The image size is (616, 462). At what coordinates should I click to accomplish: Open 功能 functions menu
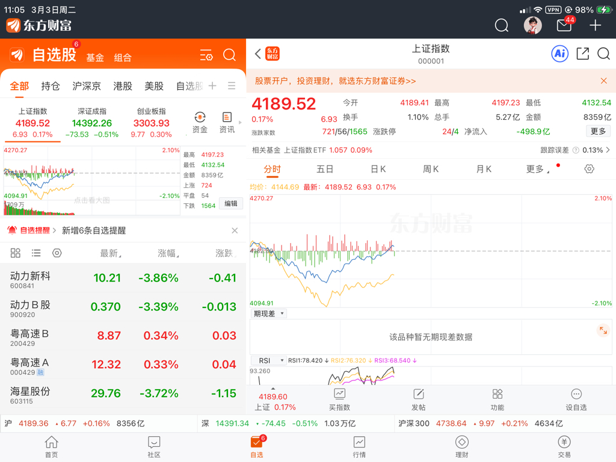[497, 399]
